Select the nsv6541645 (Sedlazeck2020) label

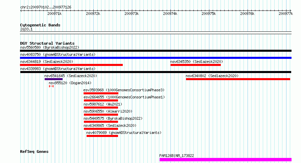[71, 76]
